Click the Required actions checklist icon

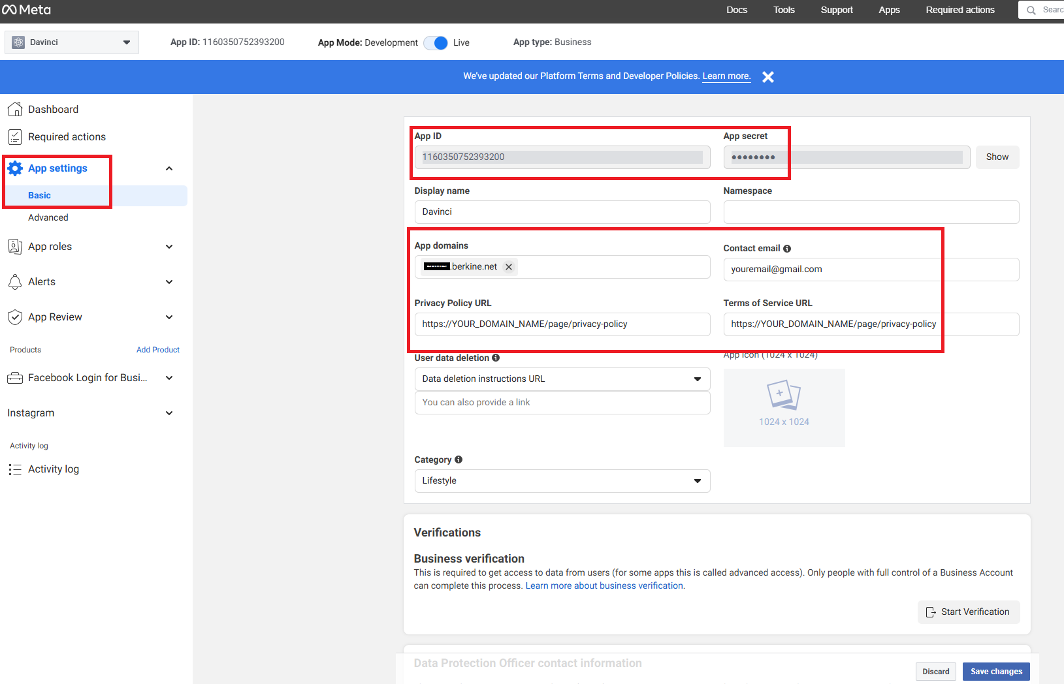[15, 137]
